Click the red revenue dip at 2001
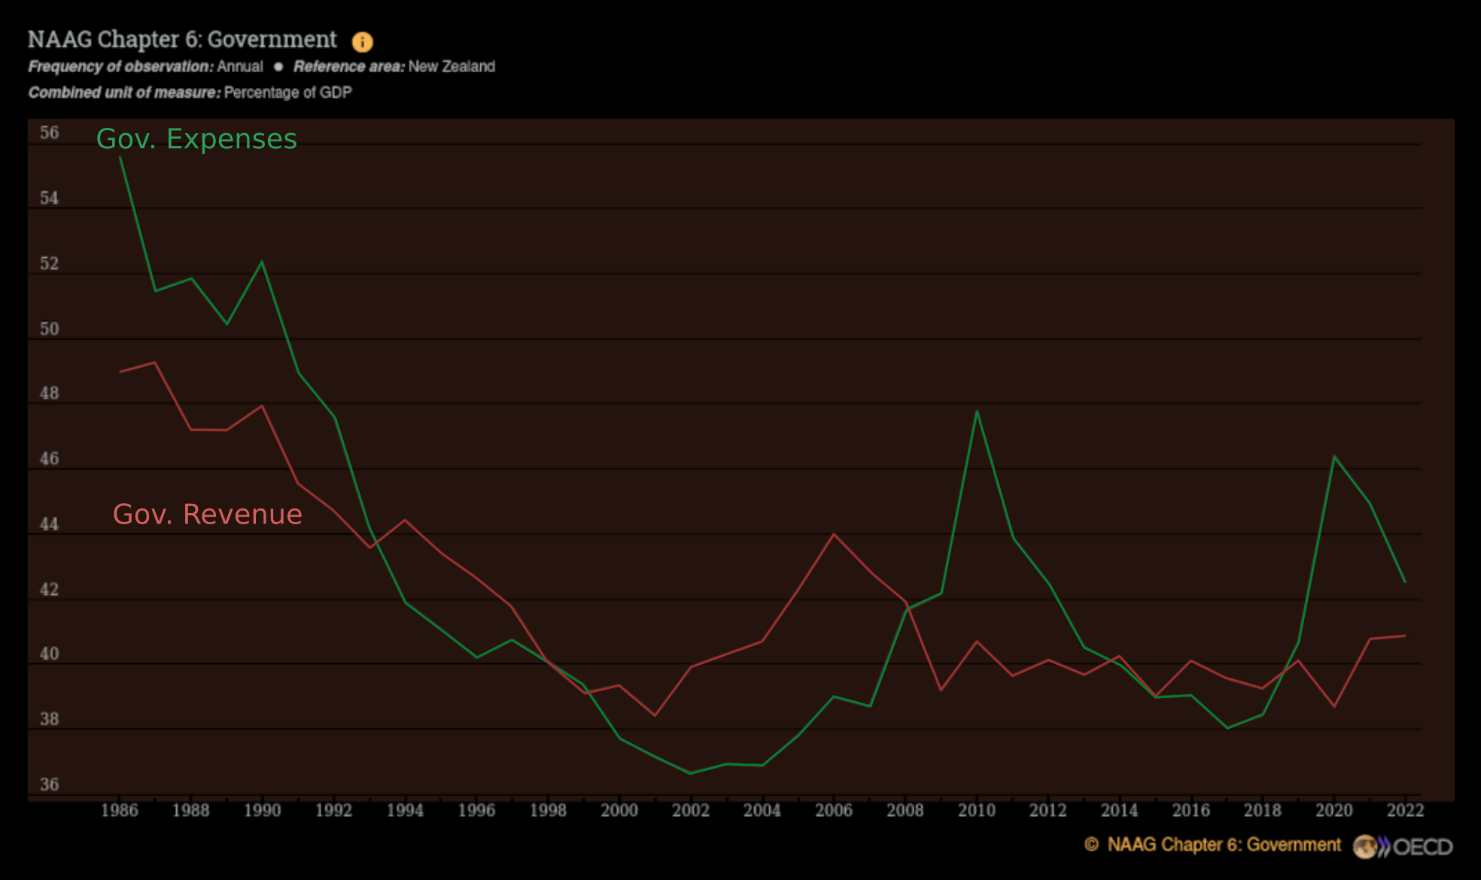 click(655, 715)
